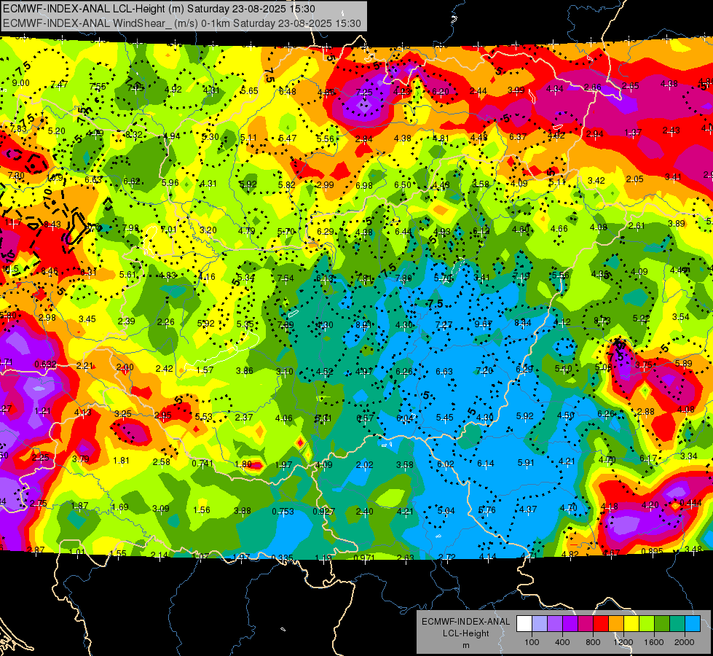Click the 5.65 value on the map
The height and width of the screenshot is (656, 713).
(x=249, y=91)
